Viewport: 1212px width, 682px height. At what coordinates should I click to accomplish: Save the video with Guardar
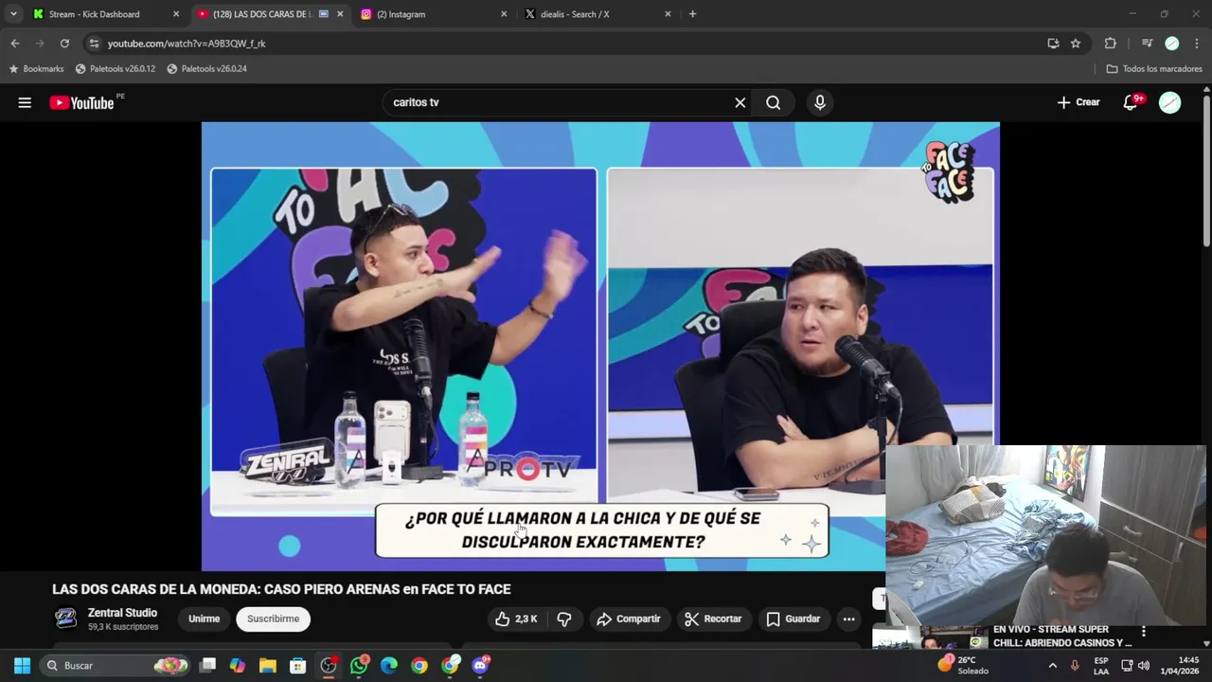[x=793, y=619]
